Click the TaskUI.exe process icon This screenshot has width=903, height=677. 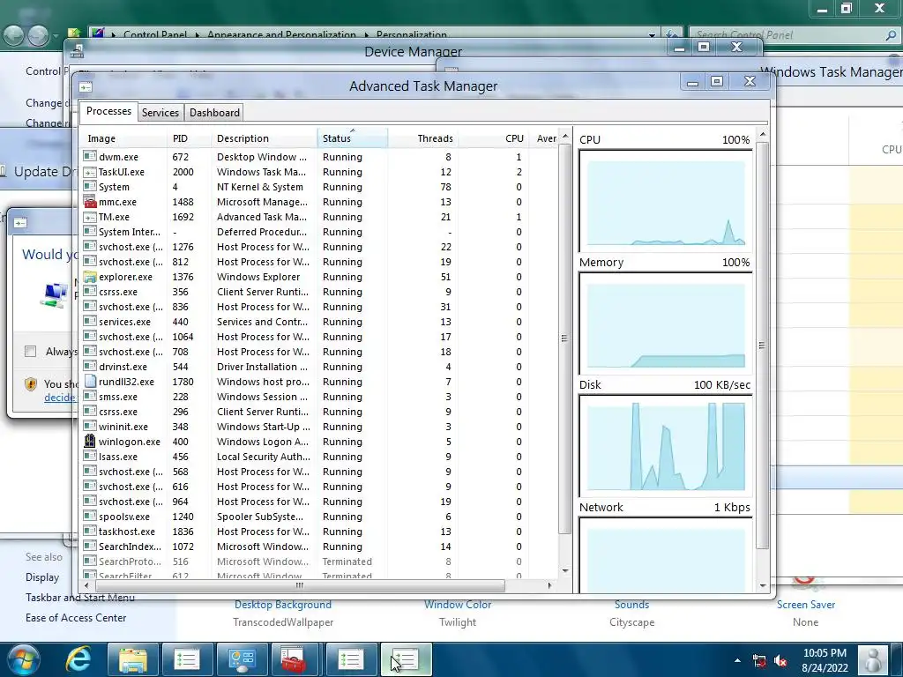coord(90,172)
